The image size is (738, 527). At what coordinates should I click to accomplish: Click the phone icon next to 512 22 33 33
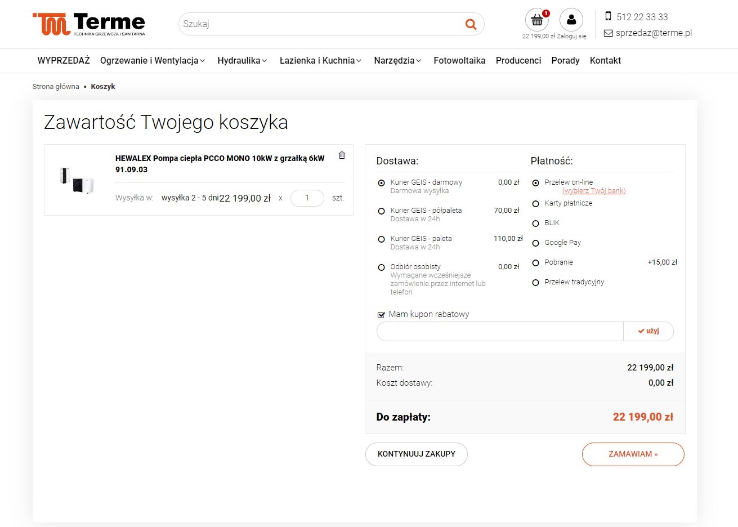(x=609, y=17)
